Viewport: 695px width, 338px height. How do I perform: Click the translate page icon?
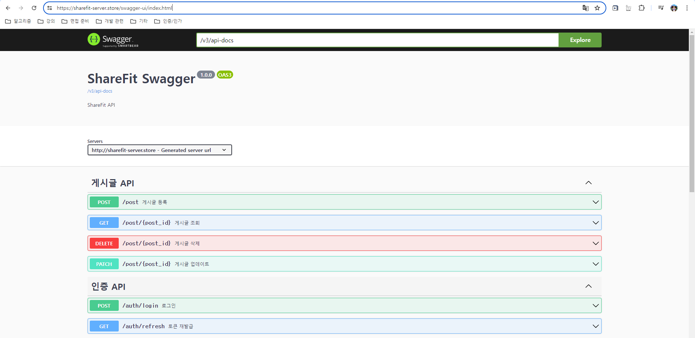(585, 8)
